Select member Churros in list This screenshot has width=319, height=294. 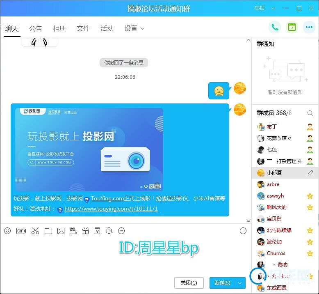[x=285, y=253]
